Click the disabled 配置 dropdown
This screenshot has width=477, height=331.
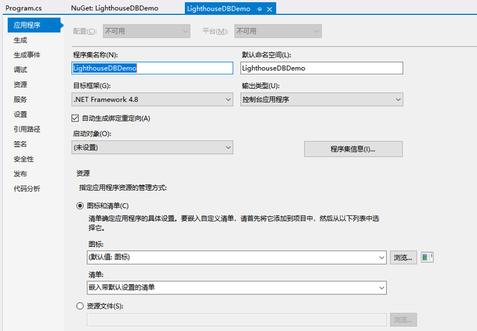point(146,31)
